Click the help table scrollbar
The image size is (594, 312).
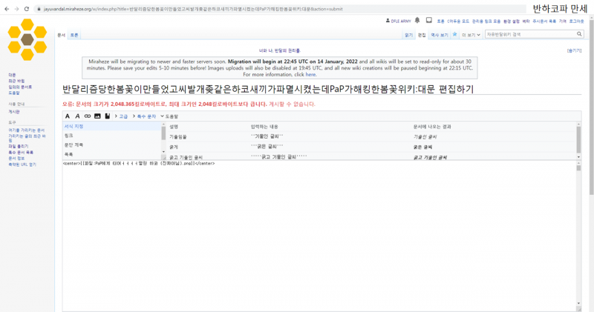click(578, 140)
